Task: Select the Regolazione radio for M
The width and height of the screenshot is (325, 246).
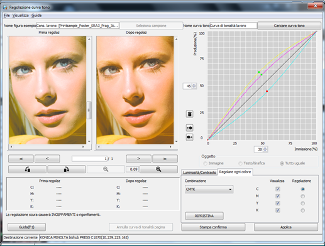Action: pos(302,196)
